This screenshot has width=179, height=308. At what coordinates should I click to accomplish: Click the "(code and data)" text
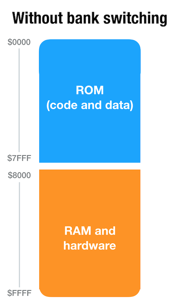pos(90,105)
